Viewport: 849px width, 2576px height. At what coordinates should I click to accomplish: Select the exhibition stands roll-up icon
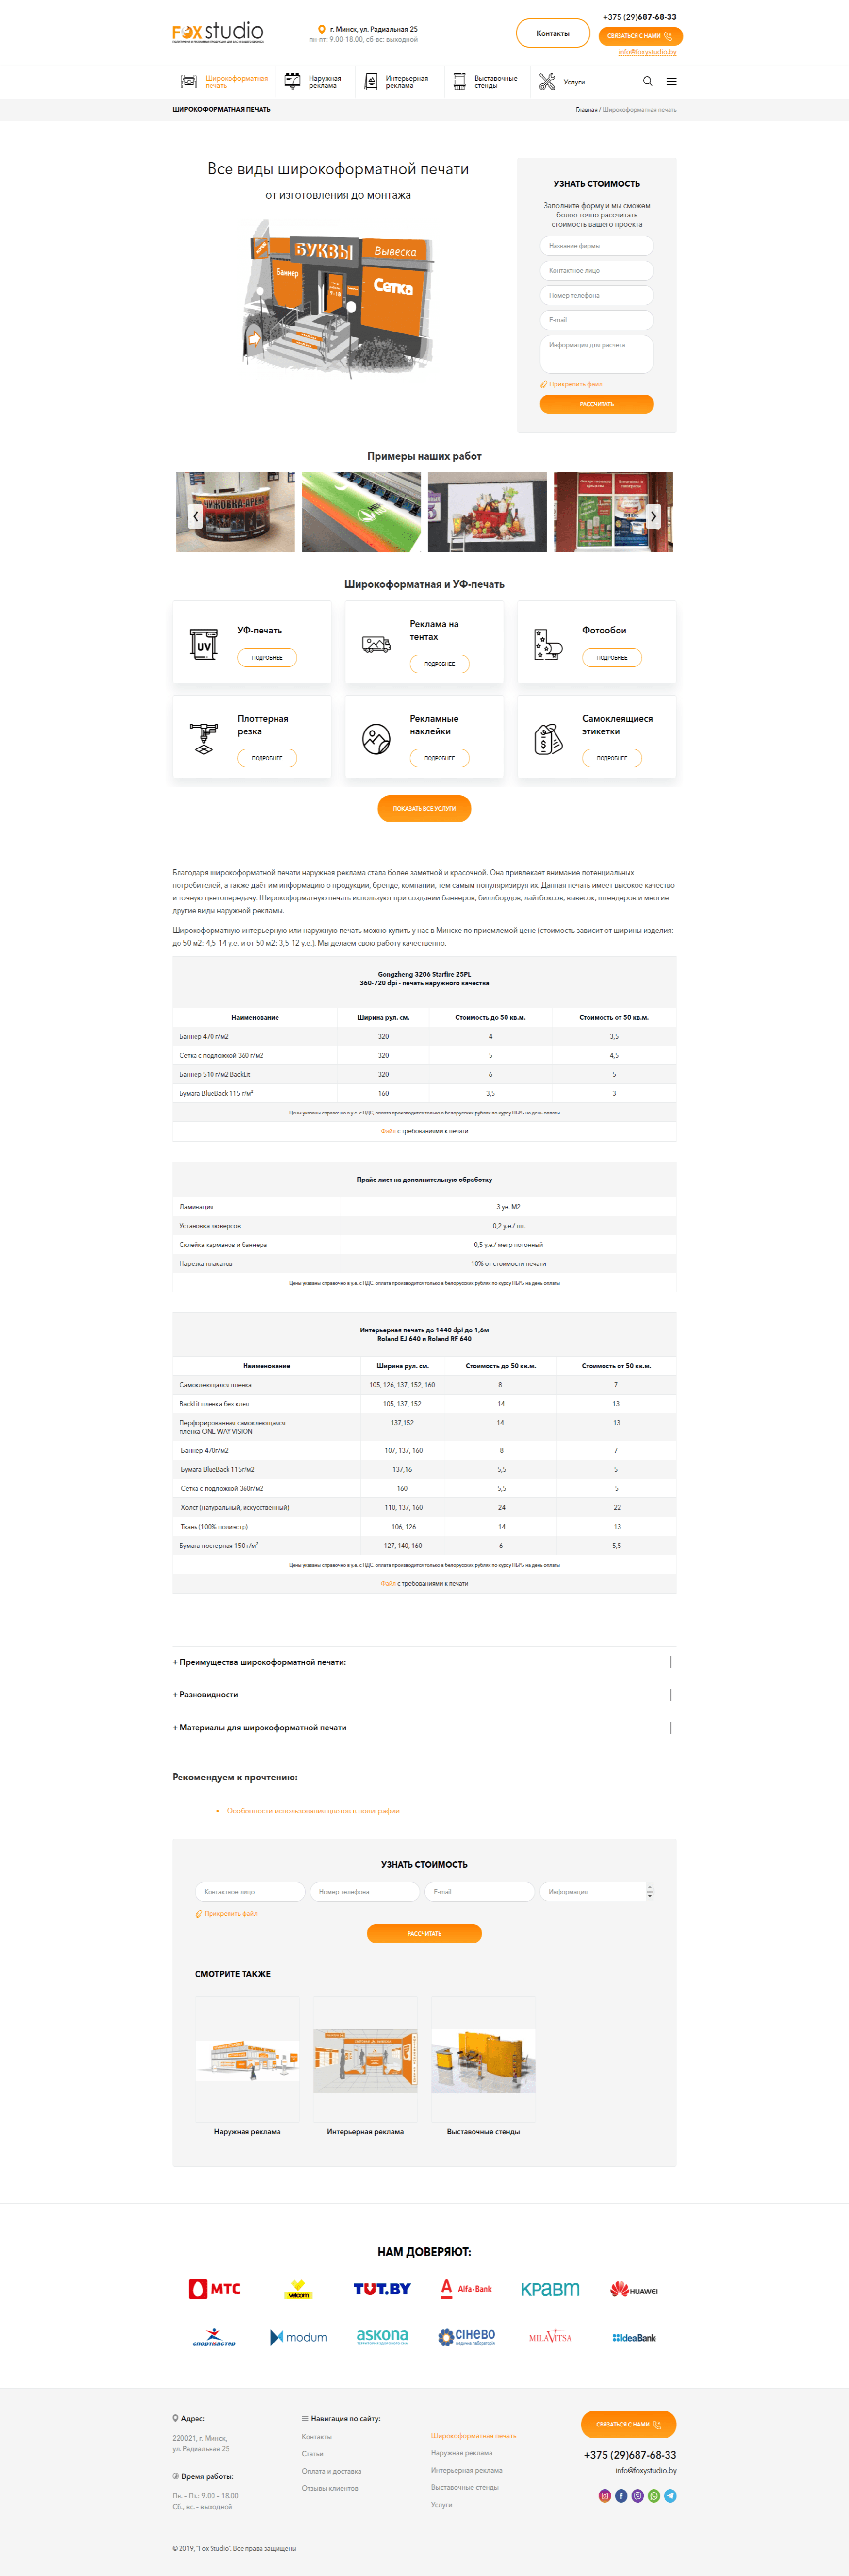pos(459,82)
